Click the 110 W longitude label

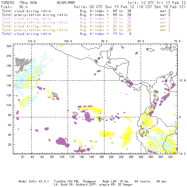pos(31,41)
